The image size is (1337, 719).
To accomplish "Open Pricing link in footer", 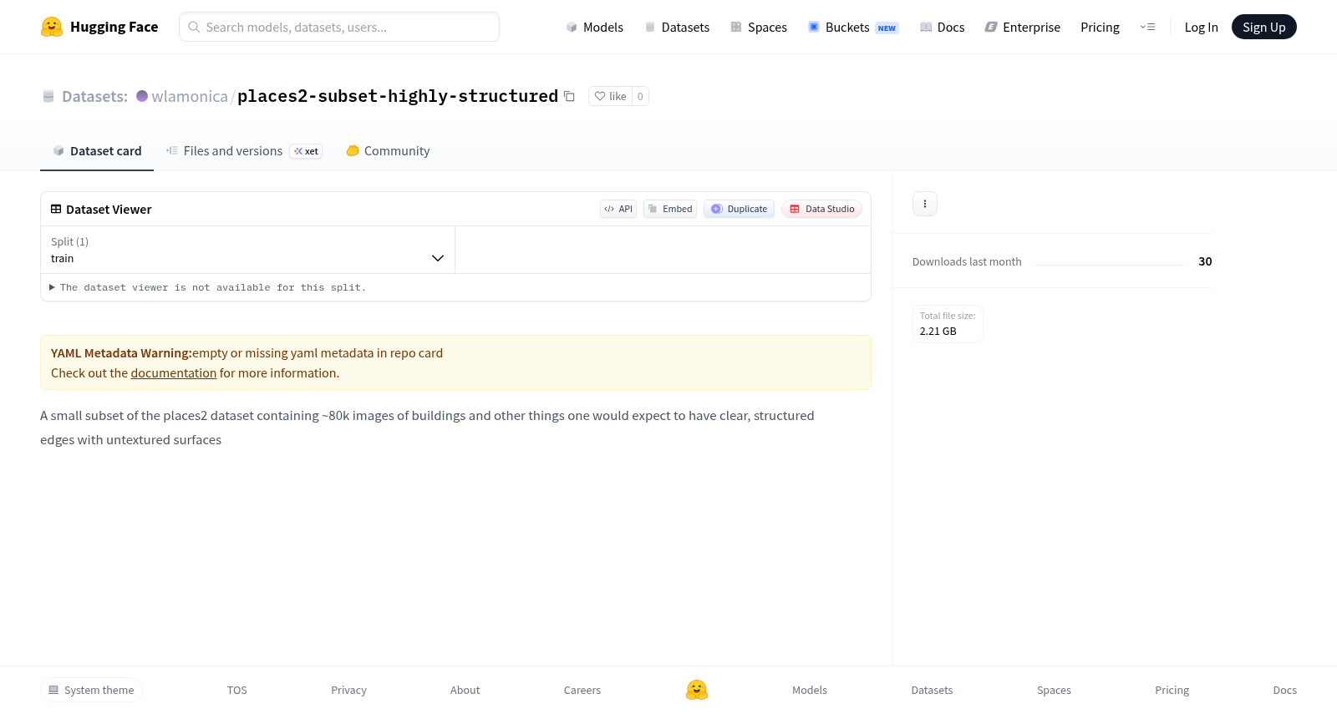I will coord(1172,690).
